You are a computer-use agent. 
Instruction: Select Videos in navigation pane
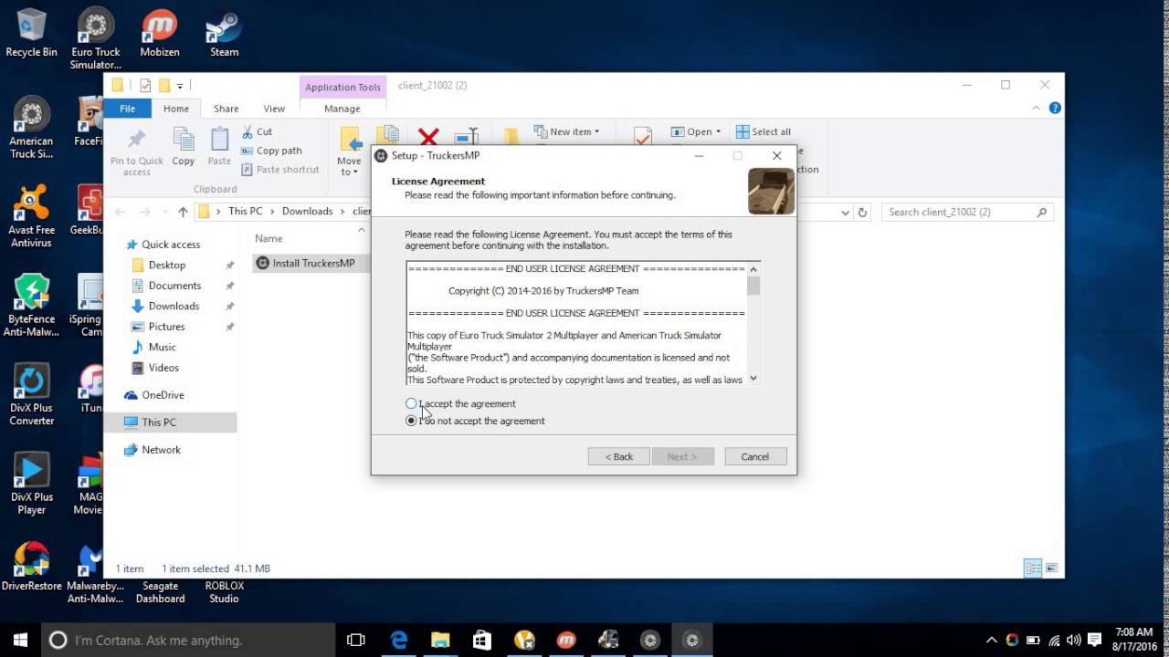[163, 368]
